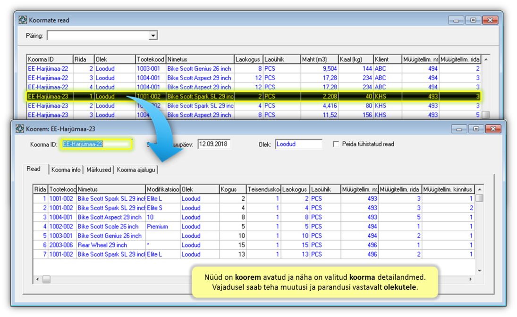Click the Elite S modification cell
517x317 pixels.
163,208
